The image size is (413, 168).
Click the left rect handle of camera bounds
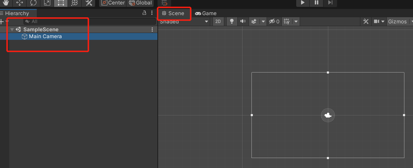(252, 115)
